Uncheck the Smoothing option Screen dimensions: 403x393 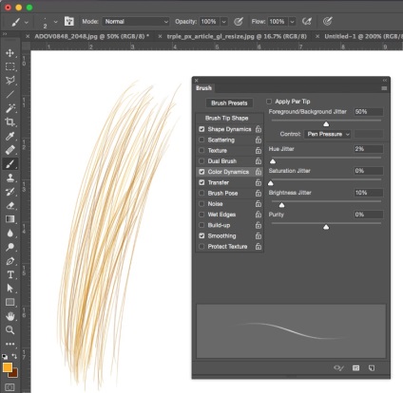pos(201,235)
